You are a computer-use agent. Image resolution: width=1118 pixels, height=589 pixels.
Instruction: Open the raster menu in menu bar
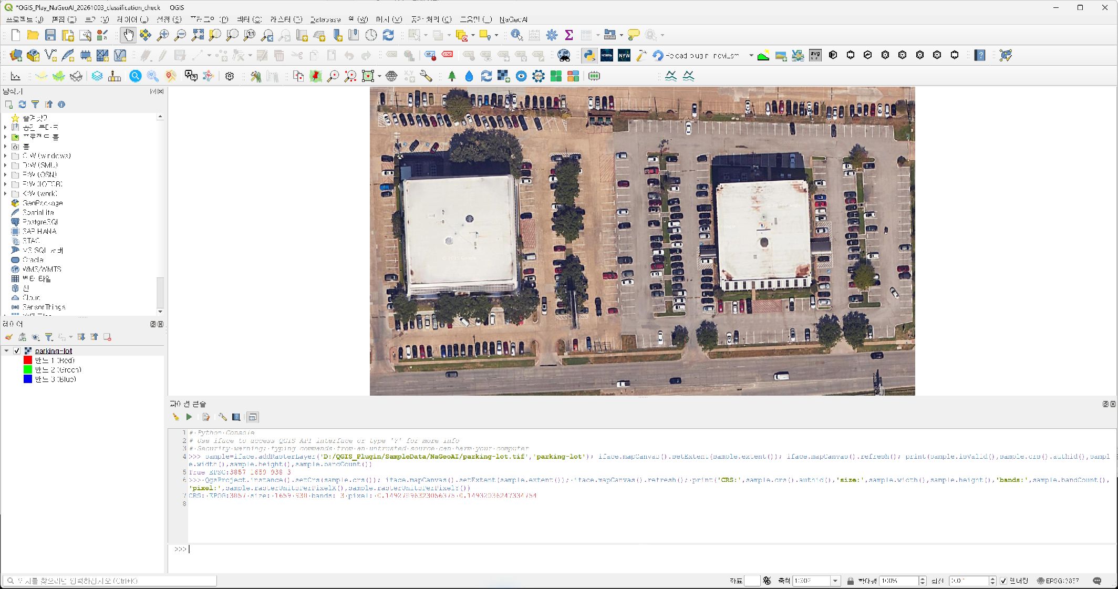286,19
